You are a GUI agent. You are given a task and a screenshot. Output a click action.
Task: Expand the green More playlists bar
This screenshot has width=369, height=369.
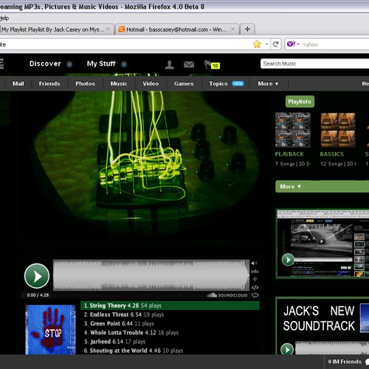(323, 187)
